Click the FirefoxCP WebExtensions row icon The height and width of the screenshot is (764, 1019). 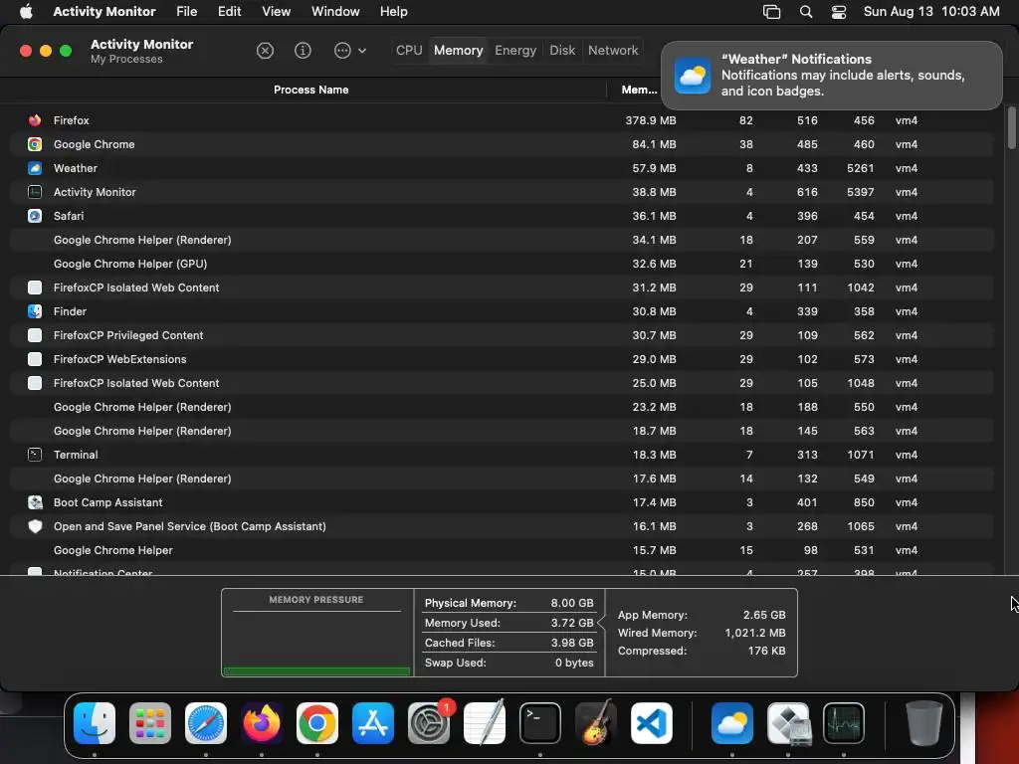click(35, 359)
